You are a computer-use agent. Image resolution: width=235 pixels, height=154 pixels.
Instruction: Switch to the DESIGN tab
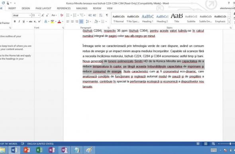(x=26, y=8)
